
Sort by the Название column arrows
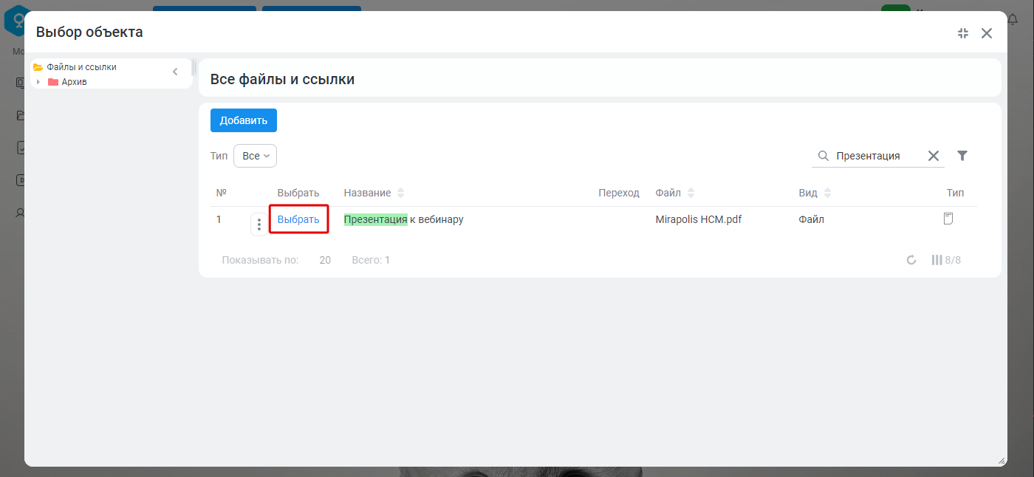[400, 193]
